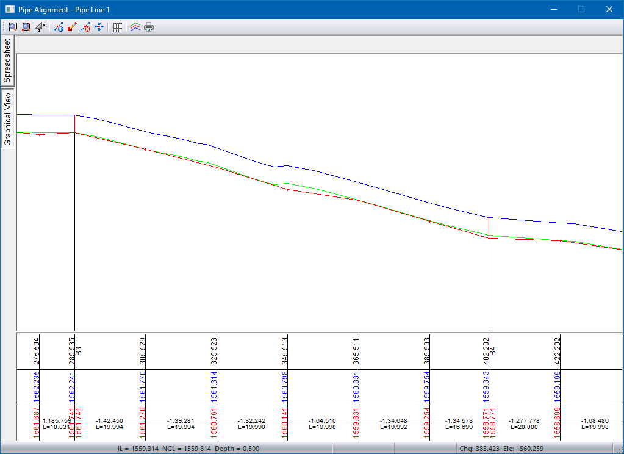
Task: Open the layers lines display icon
Action: pyautogui.click(x=135, y=27)
